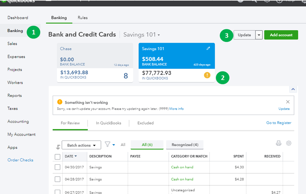The width and height of the screenshot is (306, 194).
Task: Click the orange warning icon on Savings 101 card
Action: (207, 75)
